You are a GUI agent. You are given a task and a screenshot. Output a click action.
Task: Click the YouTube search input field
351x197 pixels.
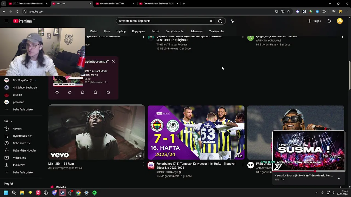(x=163, y=21)
